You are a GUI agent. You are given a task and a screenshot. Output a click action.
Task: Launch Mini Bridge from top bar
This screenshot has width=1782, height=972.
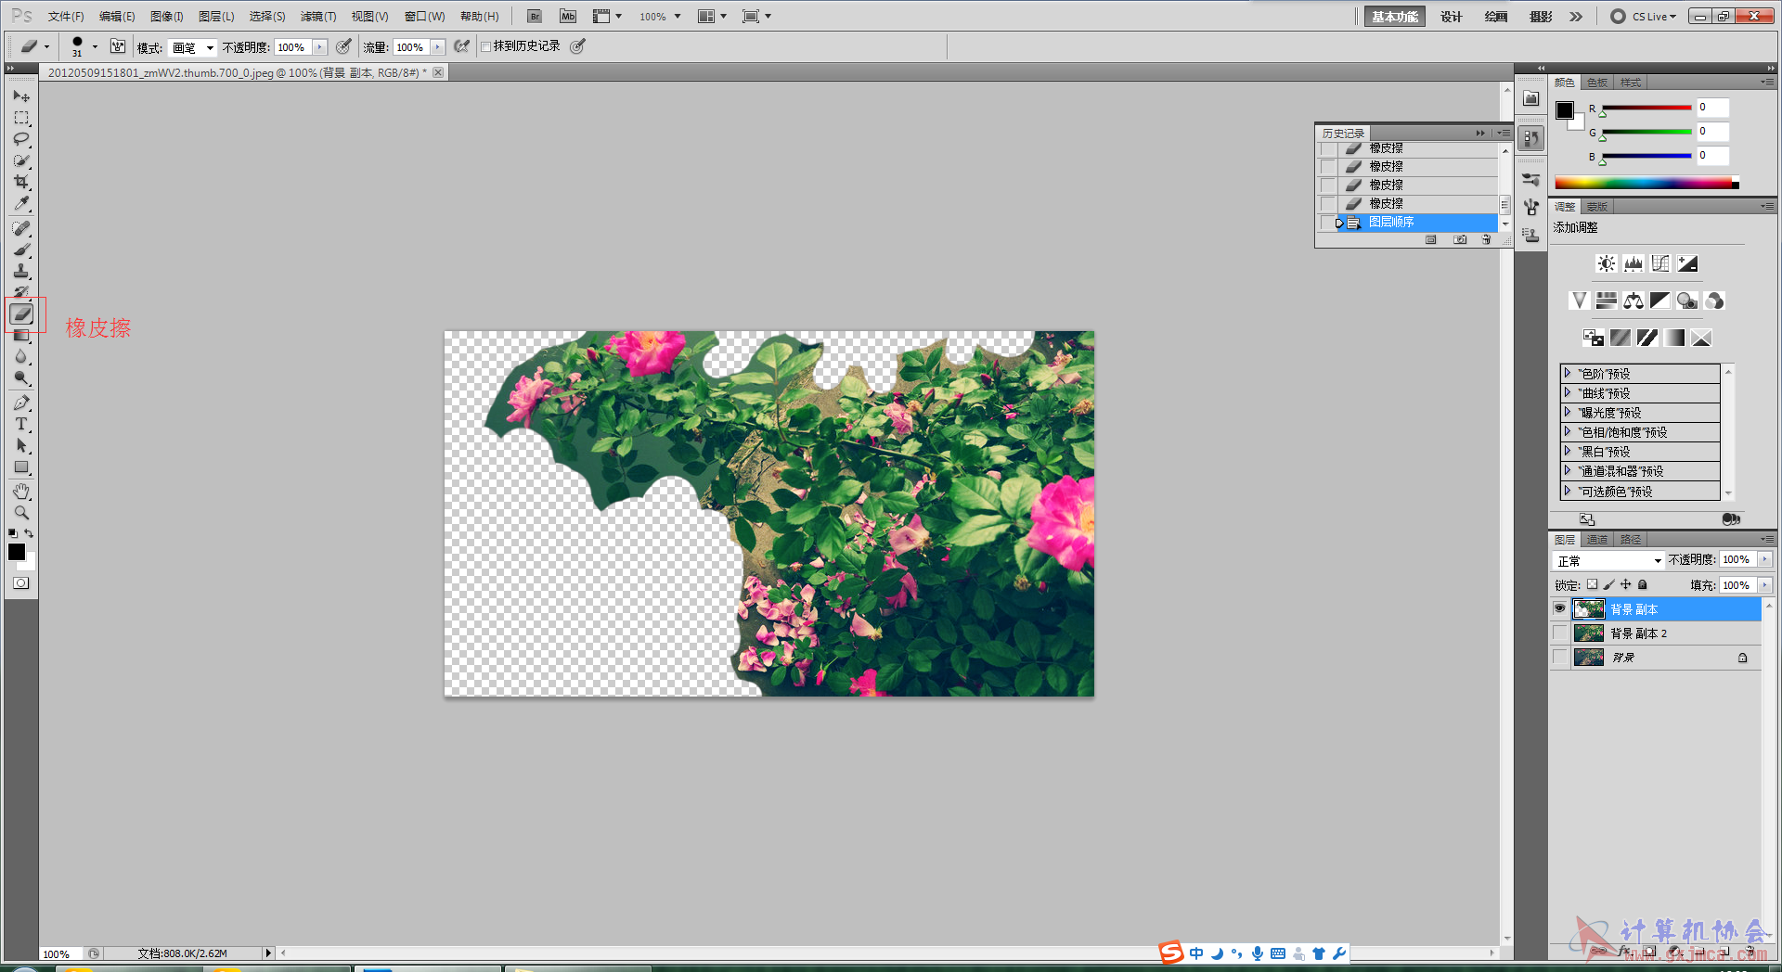click(568, 17)
